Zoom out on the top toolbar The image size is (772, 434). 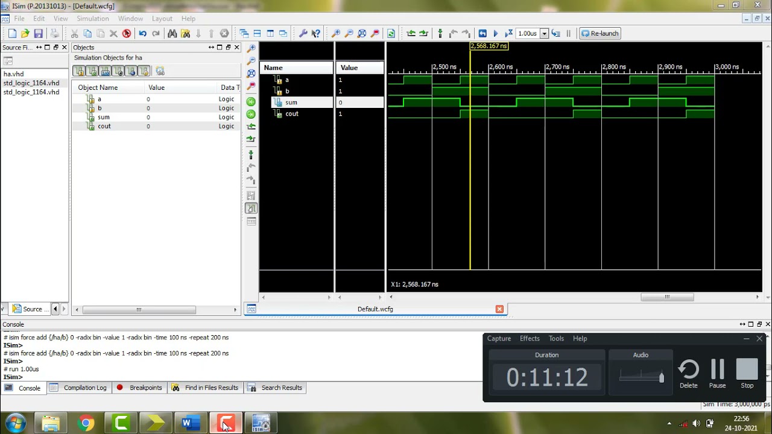349,34
